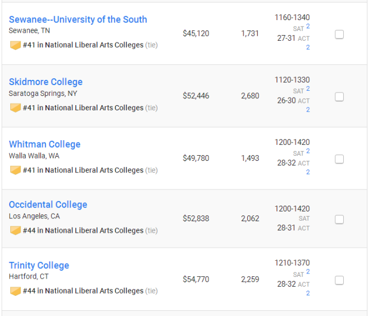
Task: Enable the Occidental College compare checkbox
Action: pyautogui.click(x=339, y=219)
